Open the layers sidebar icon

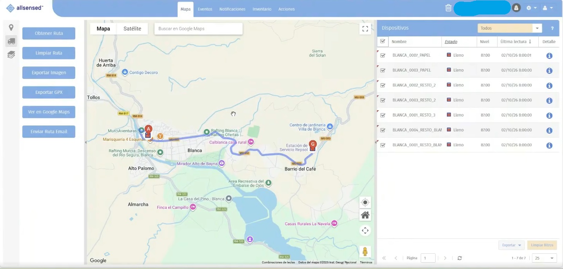(11, 54)
